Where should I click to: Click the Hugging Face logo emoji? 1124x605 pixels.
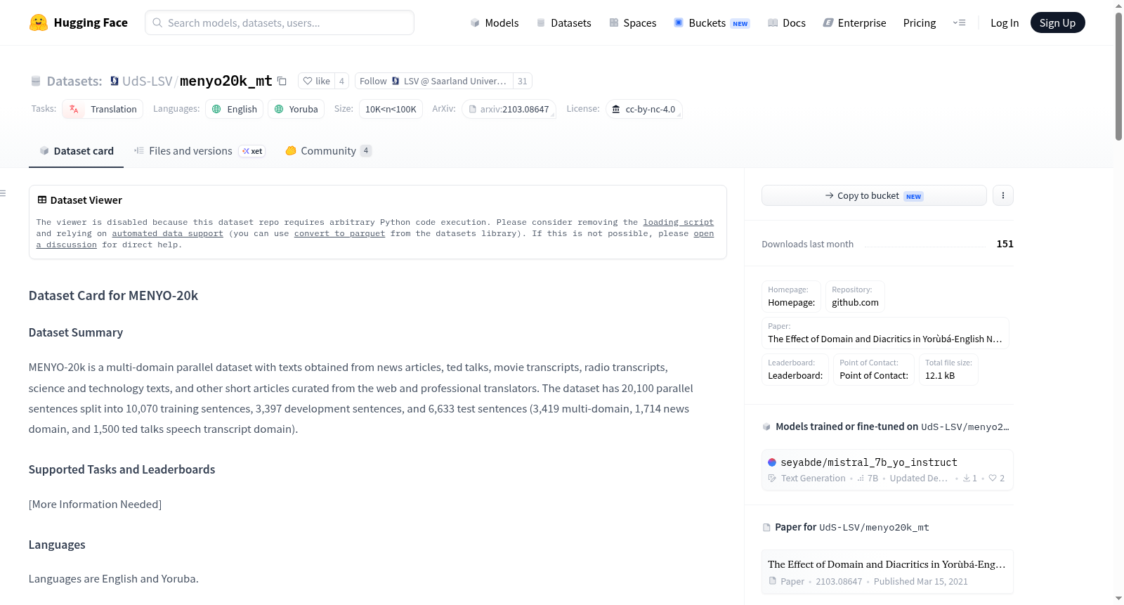[x=39, y=22]
